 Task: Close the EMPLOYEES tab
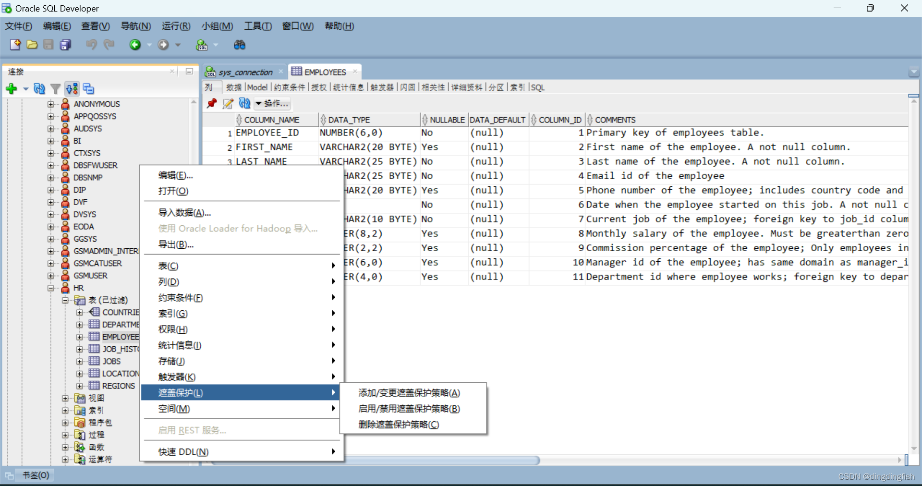[355, 72]
